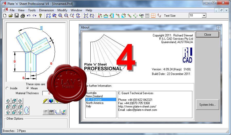Open help with the yellow question mark icon
This screenshot has height=135, width=231.
[x=40, y=16]
